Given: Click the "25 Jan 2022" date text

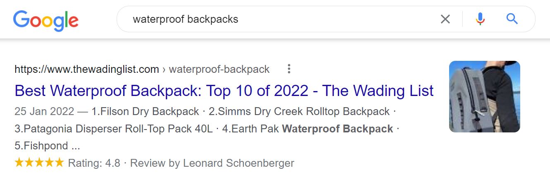Looking at the screenshot, I should point(44,111).
